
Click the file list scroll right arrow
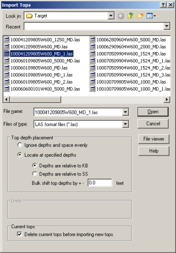pos(167,99)
